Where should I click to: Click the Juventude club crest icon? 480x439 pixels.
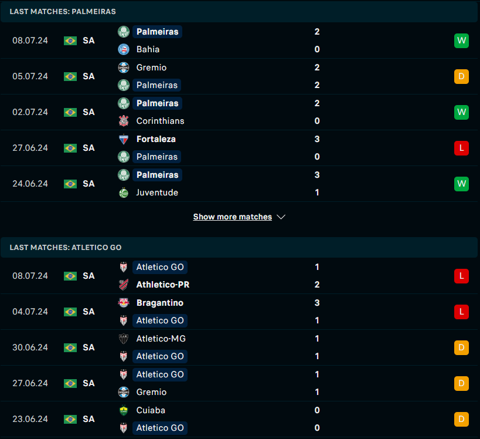[124, 193]
